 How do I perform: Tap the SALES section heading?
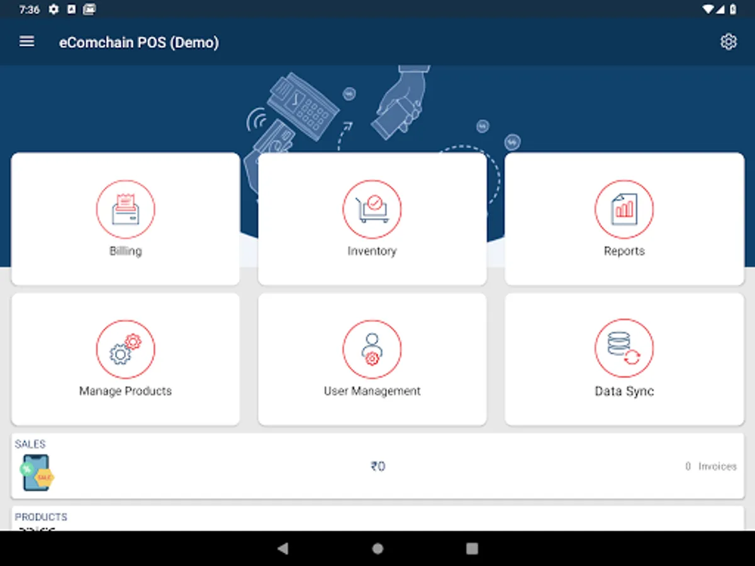pos(30,444)
